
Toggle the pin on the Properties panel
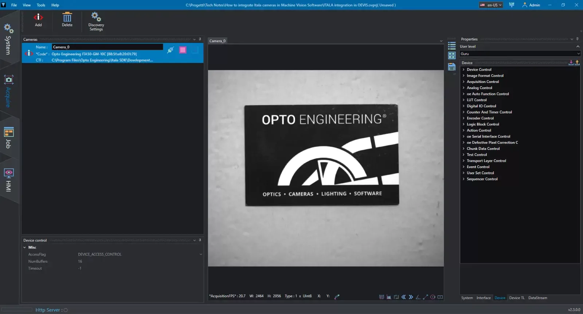(x=578, y=39)
